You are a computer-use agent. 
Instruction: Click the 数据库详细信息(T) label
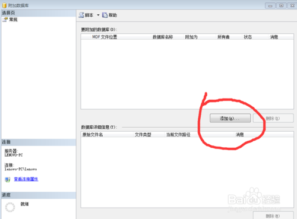click(99, 127)
